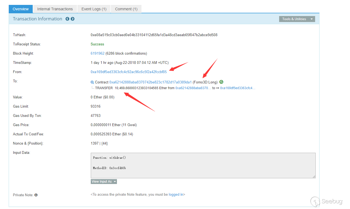Open truncated transfer recipient address 0xa169df5ed3363cfc4…
Screen dimensions: 350x209
(238, 88)
